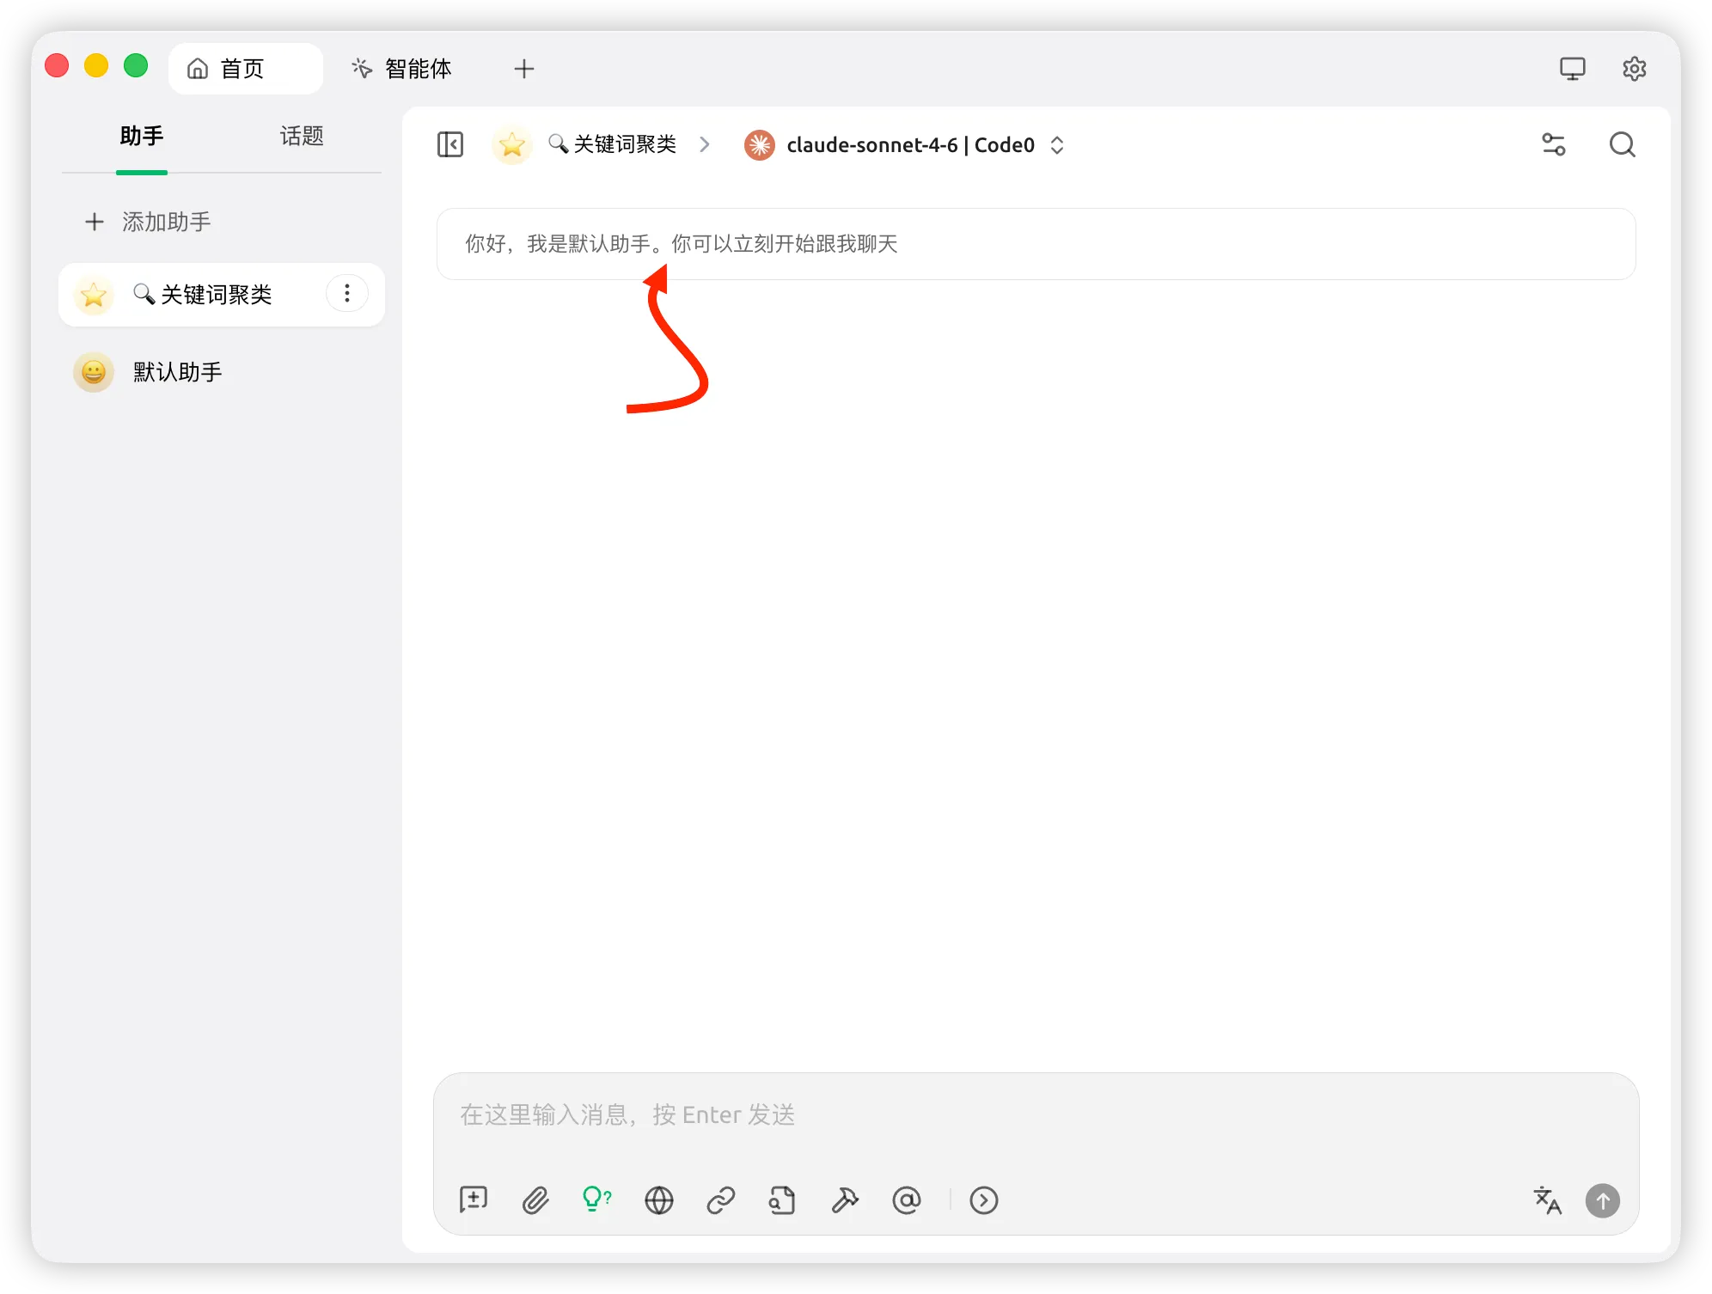Switch to the 智能体 tab

pos(401,68)
